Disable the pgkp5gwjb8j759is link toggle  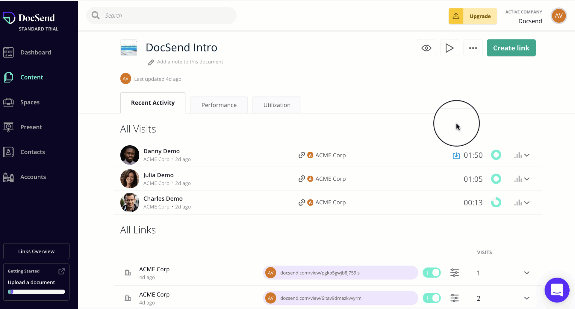432,273
